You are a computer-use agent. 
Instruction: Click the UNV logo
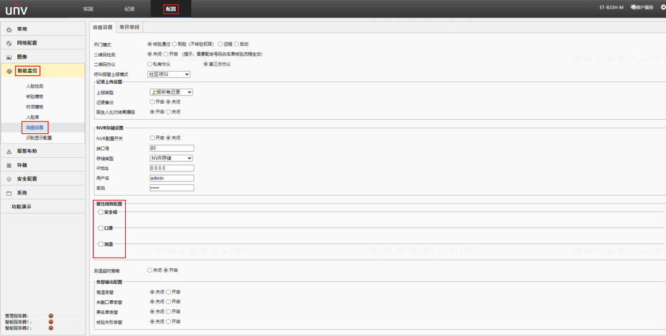click(x=17, y=9)
